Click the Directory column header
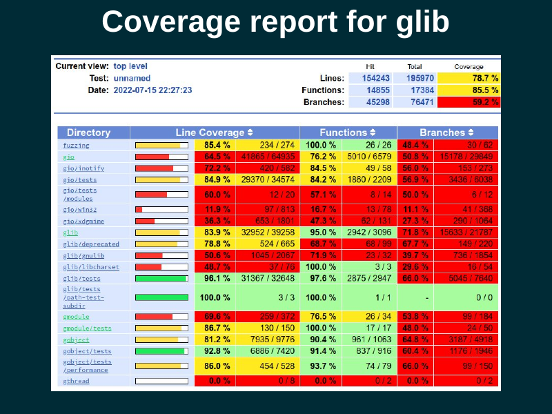Screen dimensions: 552x414 [88, 132]
